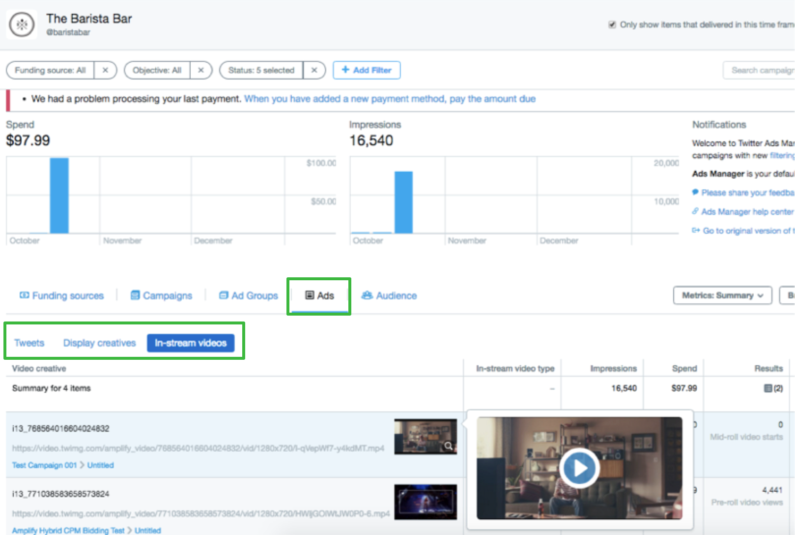Remove the Funding source filter

(x=105, y=70)
